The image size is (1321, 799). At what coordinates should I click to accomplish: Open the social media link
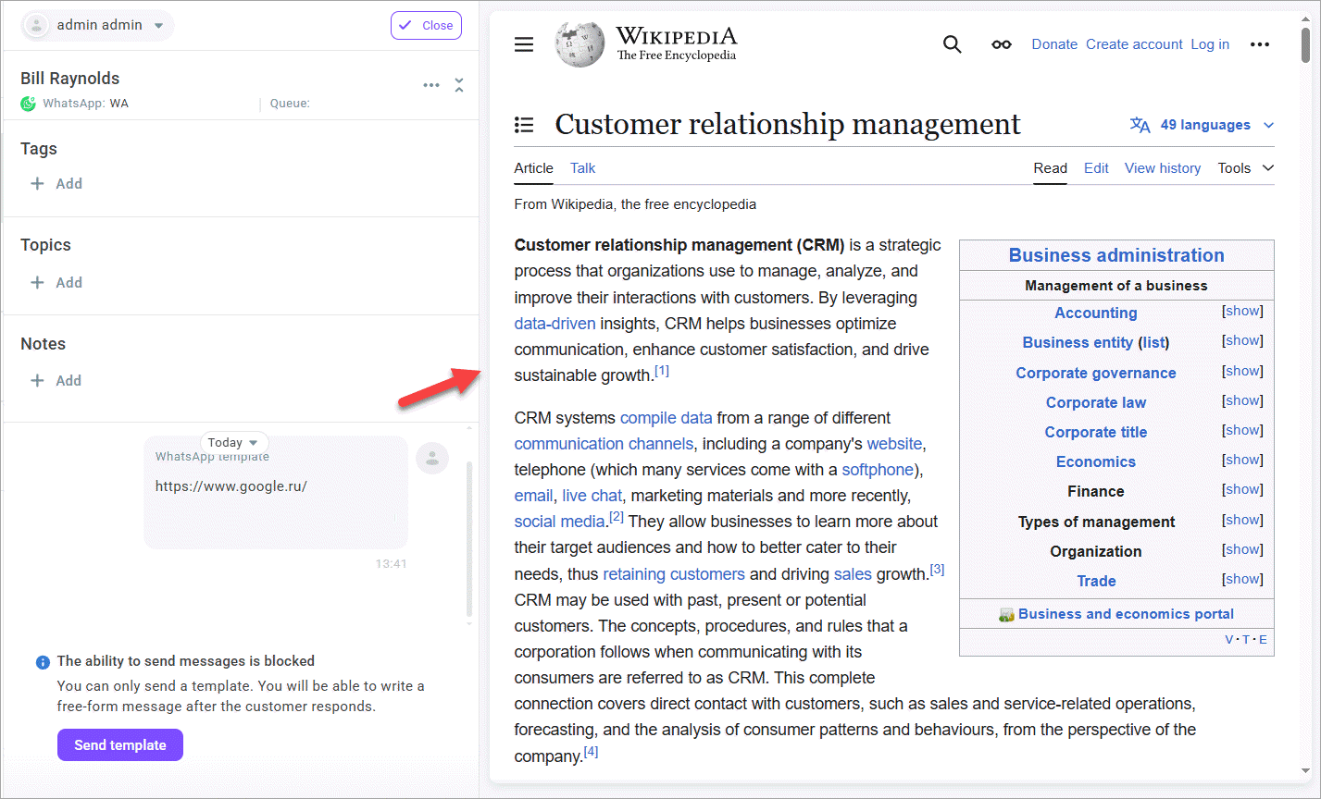click(559, 522)
